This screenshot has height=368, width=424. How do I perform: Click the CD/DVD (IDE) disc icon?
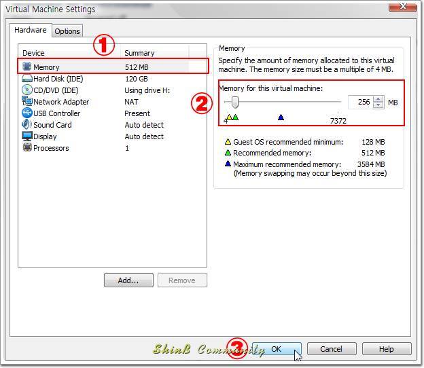coord(26,90)
